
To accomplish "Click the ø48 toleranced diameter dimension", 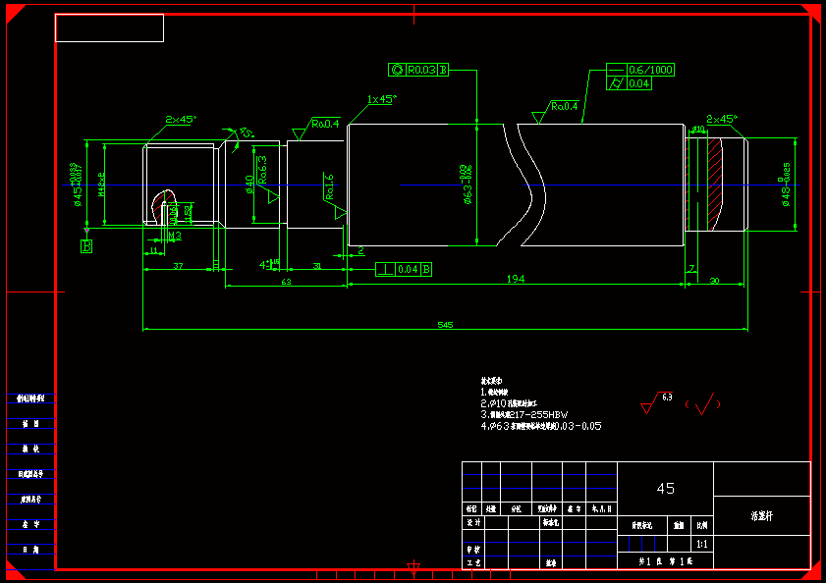I will pyautogui.click(x=785, y=185).
